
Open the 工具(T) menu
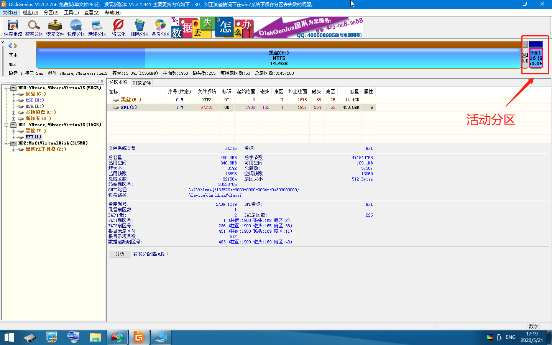point(71,13)
